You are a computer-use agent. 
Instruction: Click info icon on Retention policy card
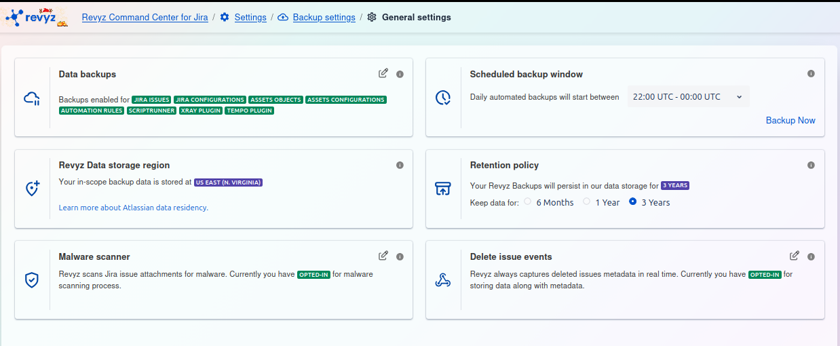[811, 165]
